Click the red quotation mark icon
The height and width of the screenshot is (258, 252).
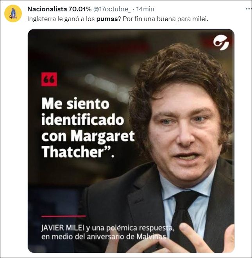49,79
